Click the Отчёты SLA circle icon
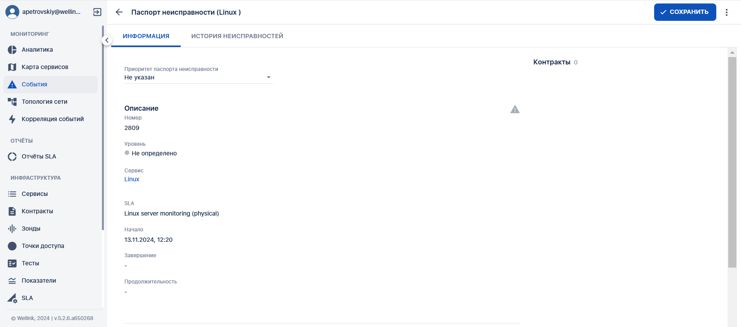Viewport: 741px width, 327px height. tap(12, 157)
